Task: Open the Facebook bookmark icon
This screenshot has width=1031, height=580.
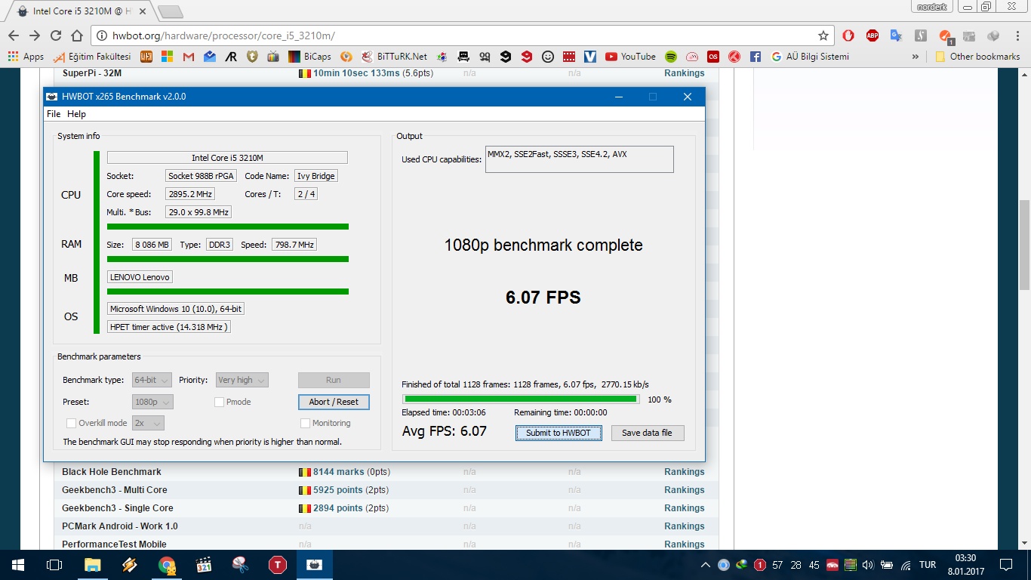Action: point(756,57)
